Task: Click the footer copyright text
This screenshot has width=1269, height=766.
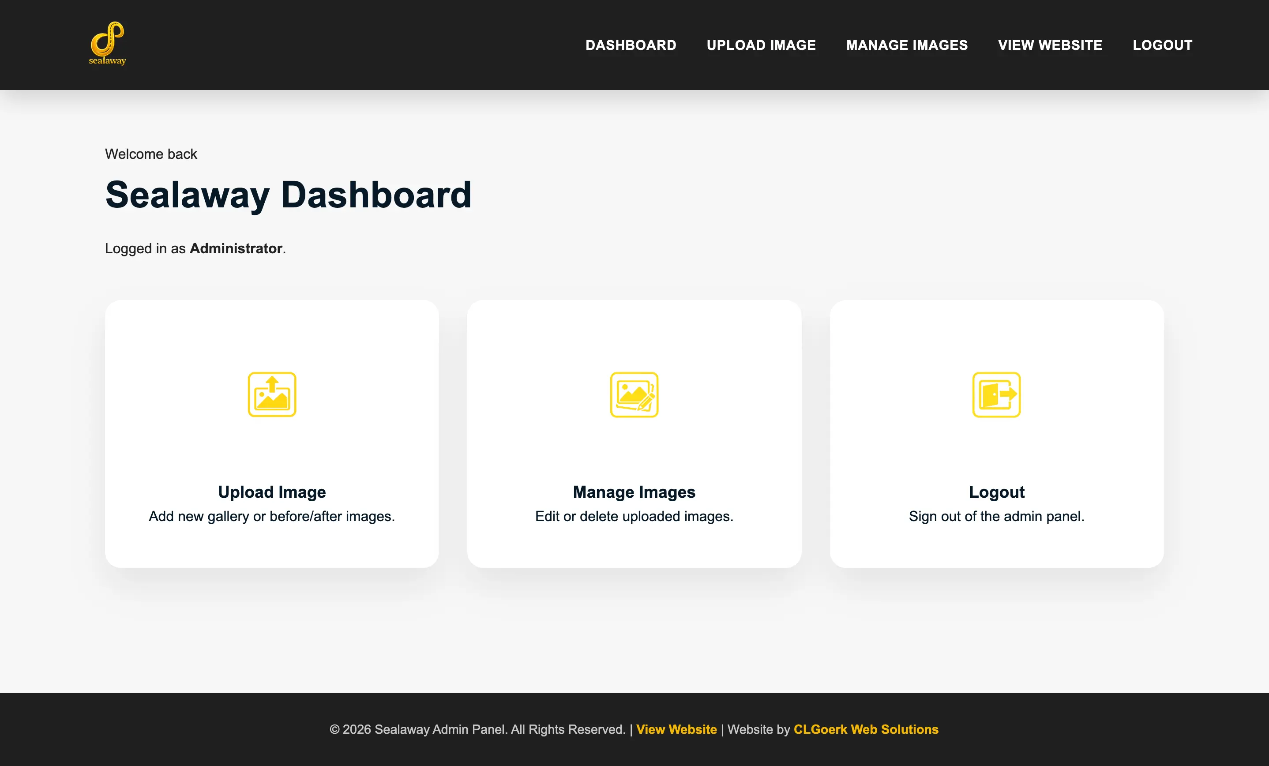Action: (x=477, y=729)
